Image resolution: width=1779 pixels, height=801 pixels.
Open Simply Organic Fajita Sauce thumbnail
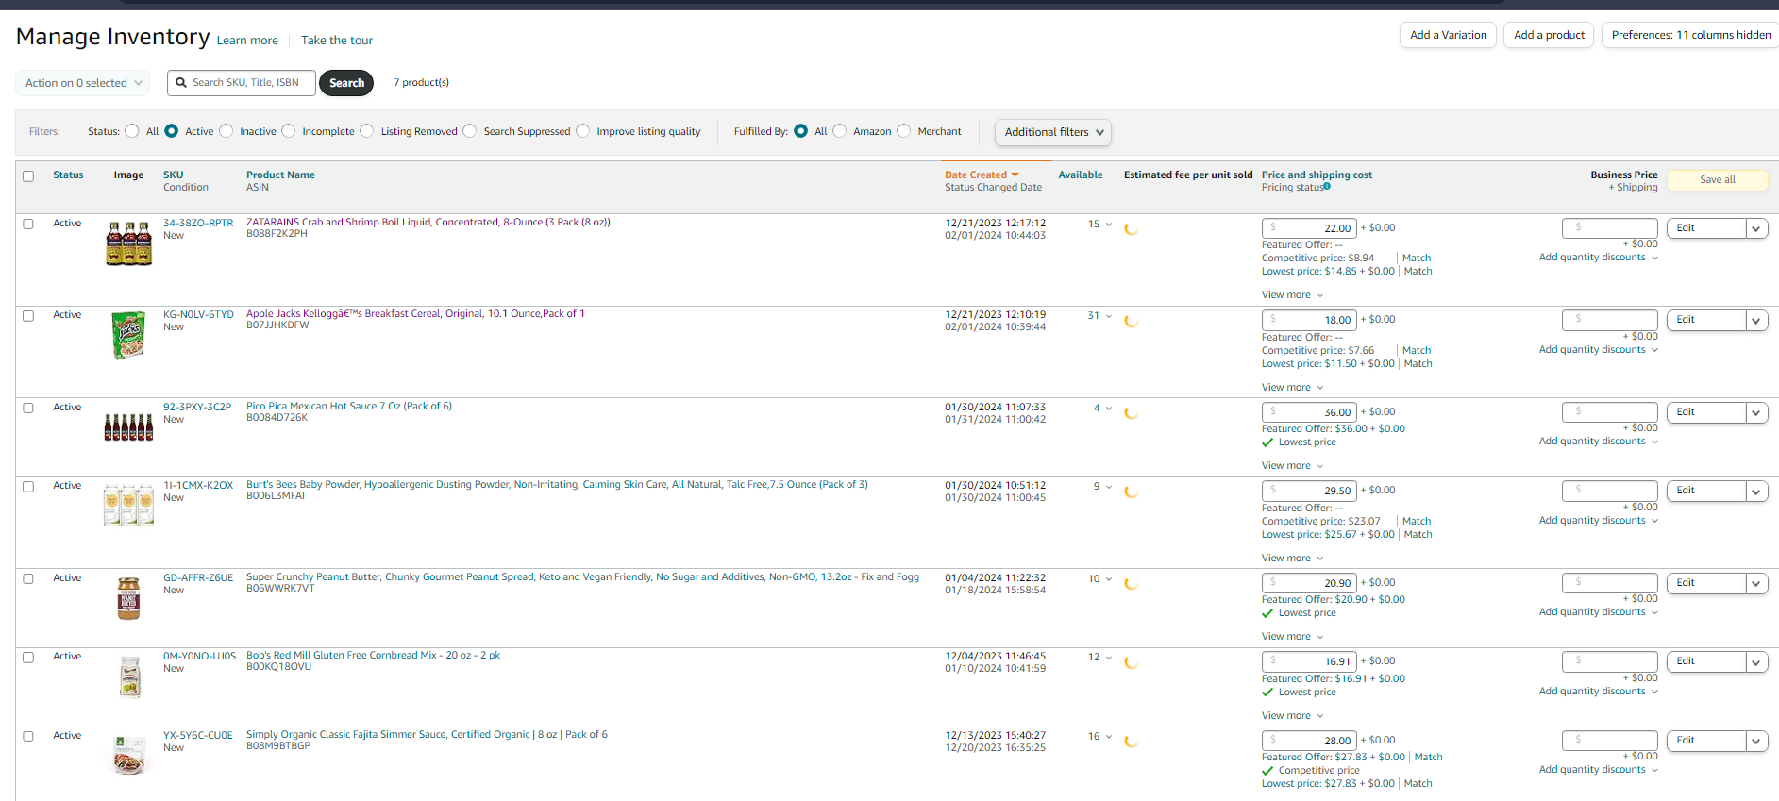click(129, 755)
